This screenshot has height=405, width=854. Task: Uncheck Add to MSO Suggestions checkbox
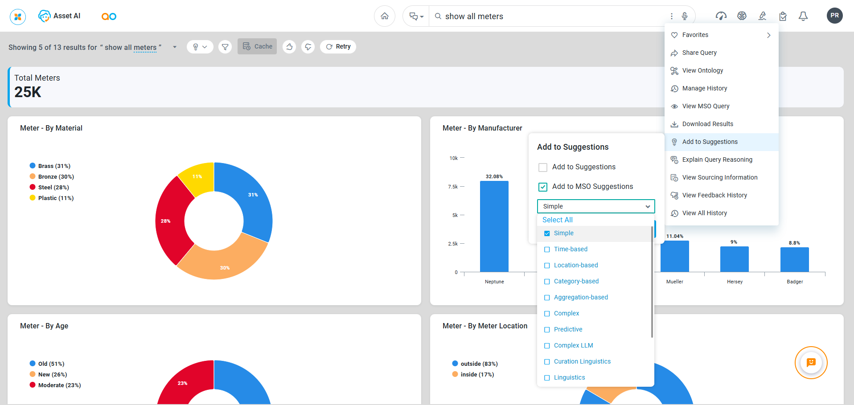[x=543, y=187]
